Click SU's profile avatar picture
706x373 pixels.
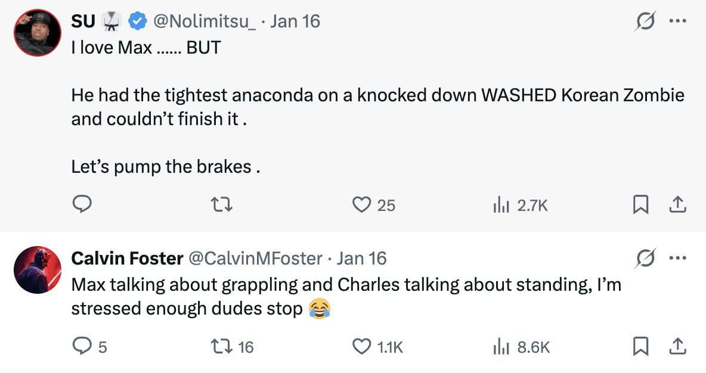pyautogui.click(x=37, y=33)
